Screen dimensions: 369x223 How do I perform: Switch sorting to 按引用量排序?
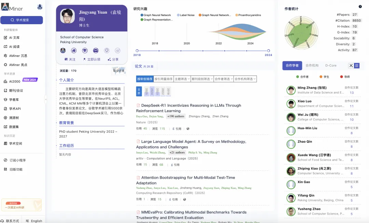coord(164,79)
